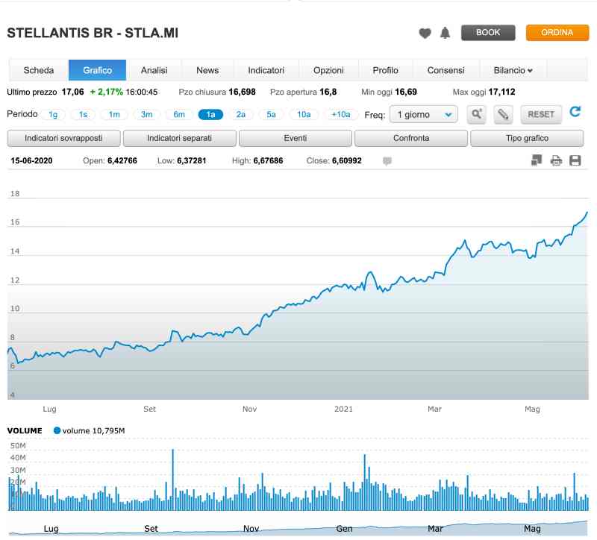Click the RESET button
This screenshot has height=540, width=597.
point(541,114)
